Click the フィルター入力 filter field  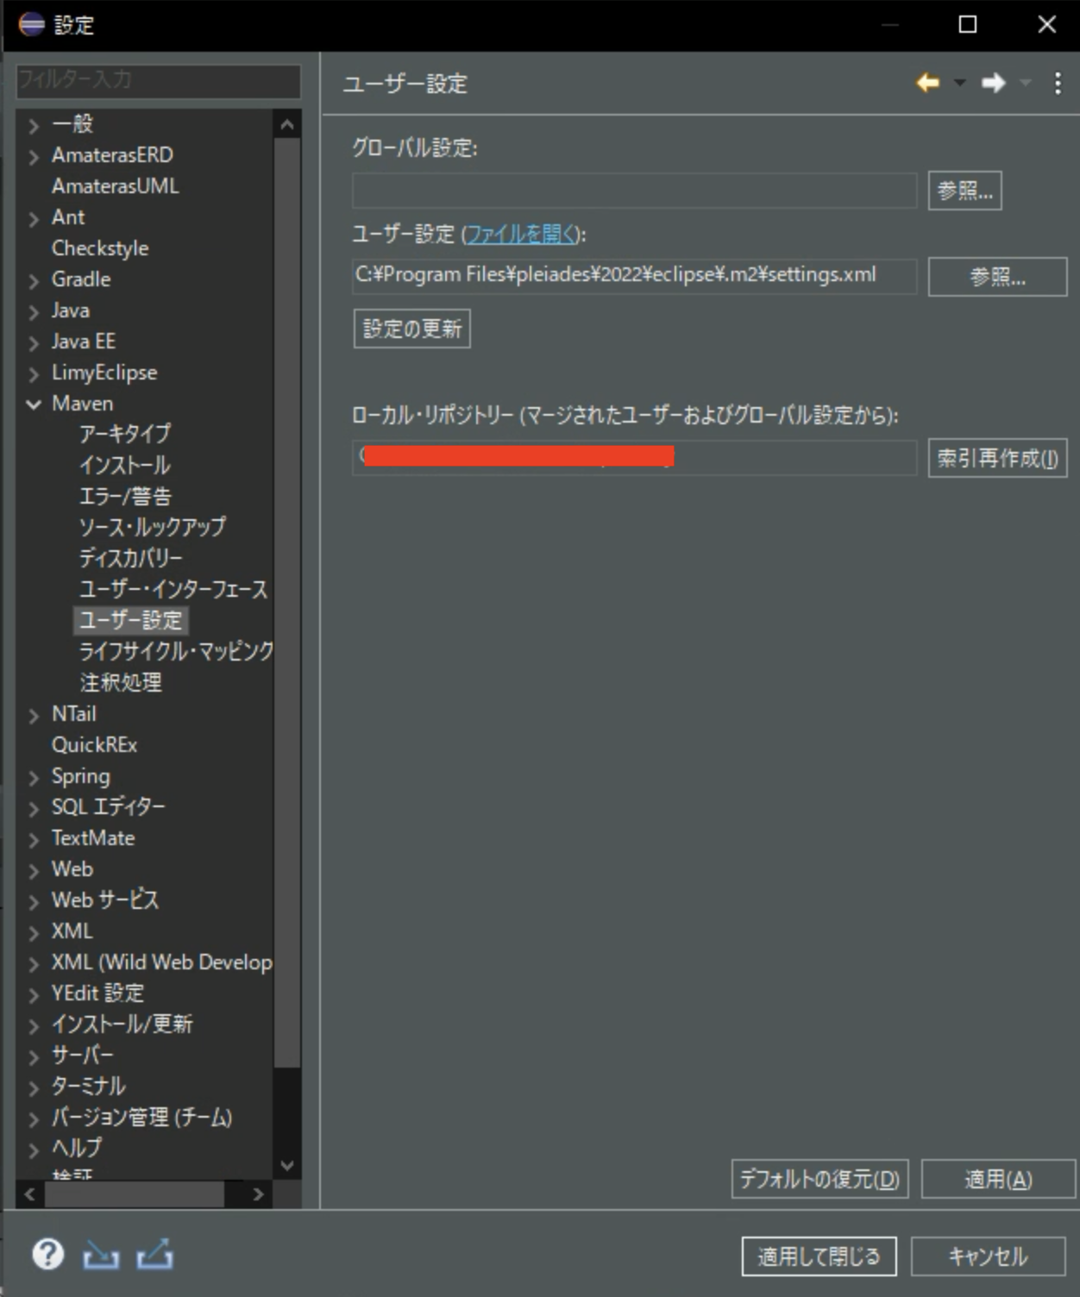tap(158, 82)
